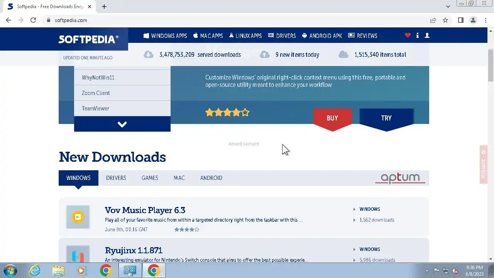The image size is (494, 278).
Task: Click Vov Music Player gray star rating
Action: click(x=187, y=229)
